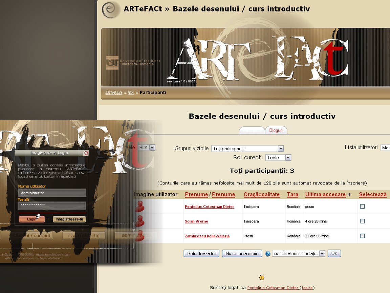The width and height of the screenshot is (390, 293).
Task: Click the 'Toți participanții: 3' heading
Action: coord(262,171)
